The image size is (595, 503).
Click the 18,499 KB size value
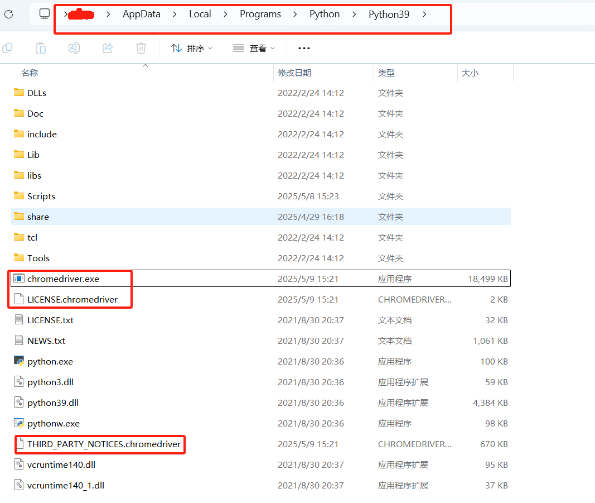tap(487, 279)
